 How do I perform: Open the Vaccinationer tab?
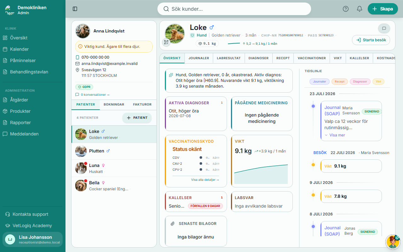312,58
